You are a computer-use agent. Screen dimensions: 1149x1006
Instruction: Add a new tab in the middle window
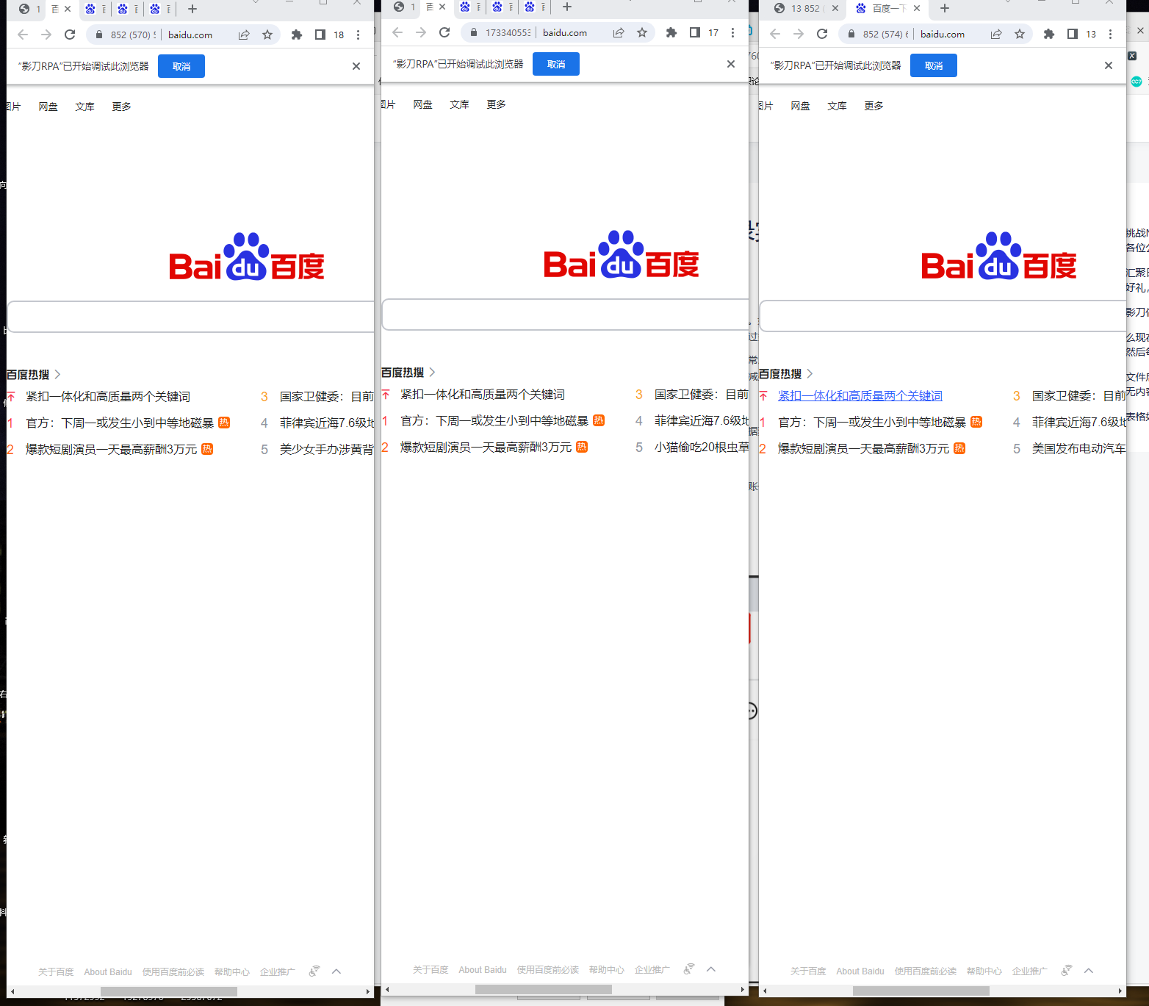567,7
